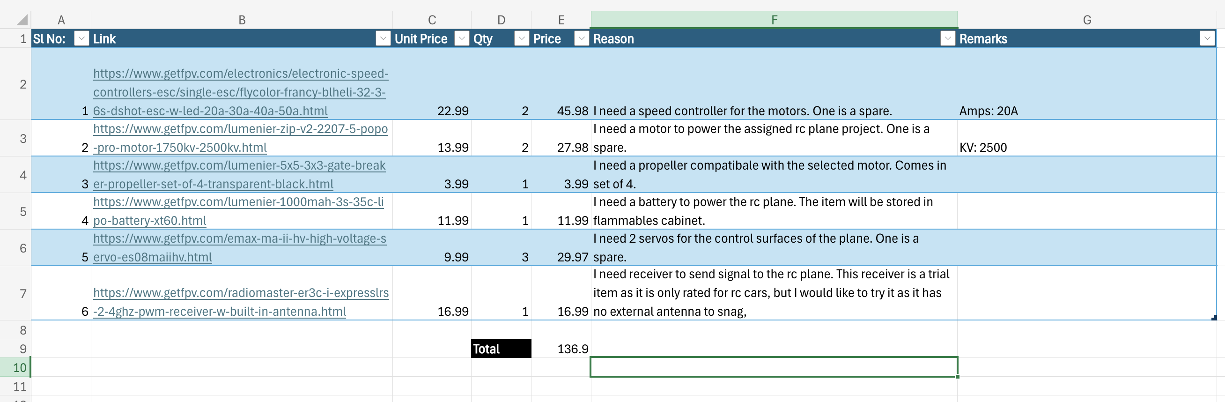Open the Radiomaster receiver link
The height and width of the screenshot is (402, 1225).
tap(241, 302)
